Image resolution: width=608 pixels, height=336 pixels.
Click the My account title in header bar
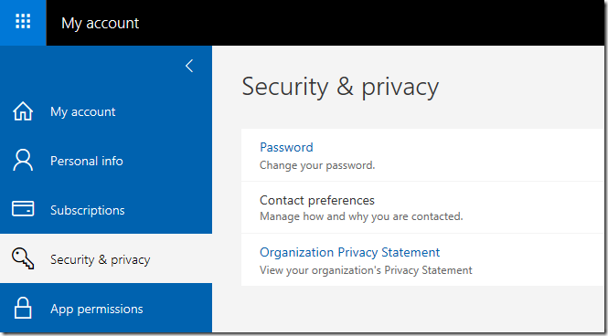(100, 23)
